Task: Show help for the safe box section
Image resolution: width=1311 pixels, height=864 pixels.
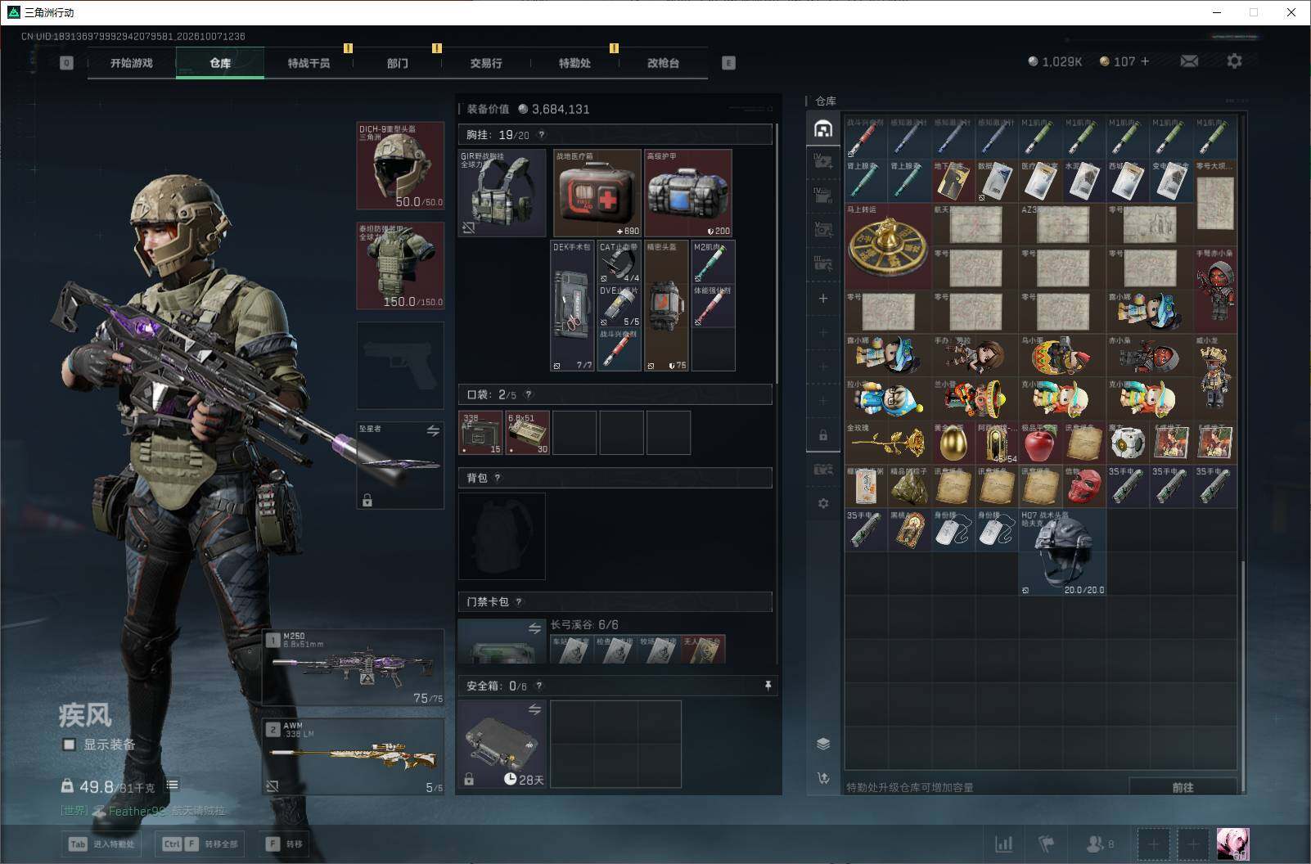Action: click(x=539, y=686)
